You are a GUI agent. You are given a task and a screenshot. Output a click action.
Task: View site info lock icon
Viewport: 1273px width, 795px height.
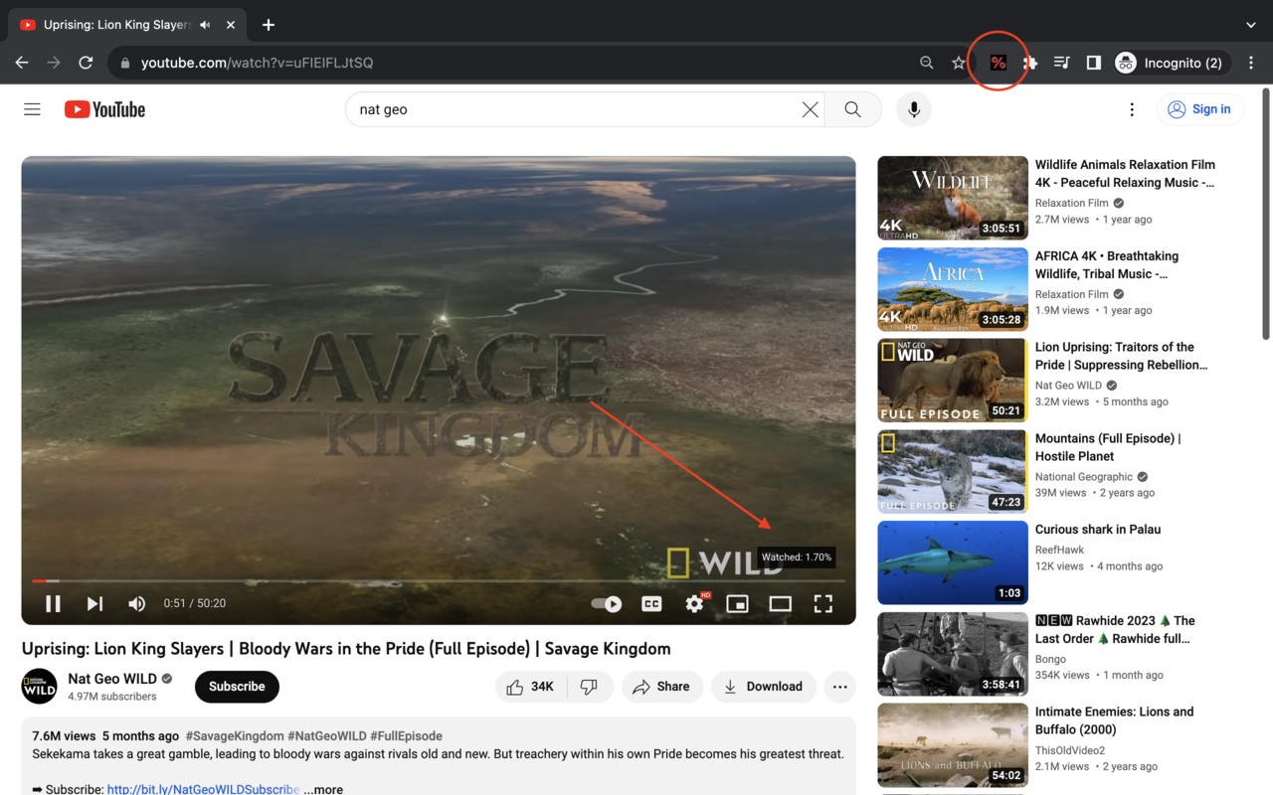(x=125, y=63)
